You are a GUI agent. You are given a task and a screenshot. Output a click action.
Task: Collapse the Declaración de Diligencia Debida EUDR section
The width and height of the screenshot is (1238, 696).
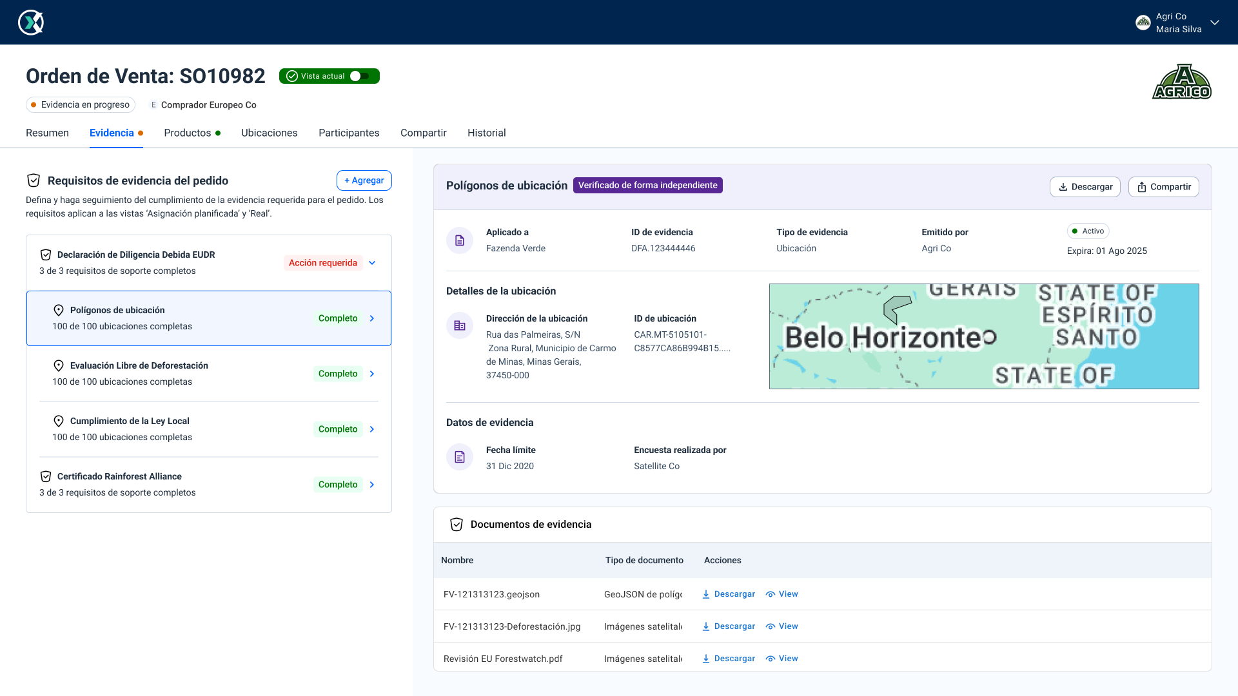372,263
